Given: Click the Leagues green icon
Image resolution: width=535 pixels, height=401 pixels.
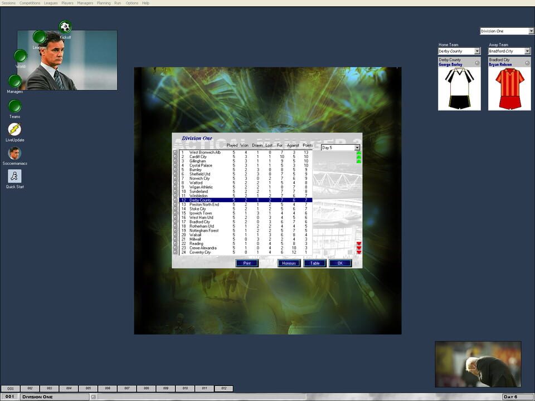Looking at the screenshot, I should click(40, 37).
